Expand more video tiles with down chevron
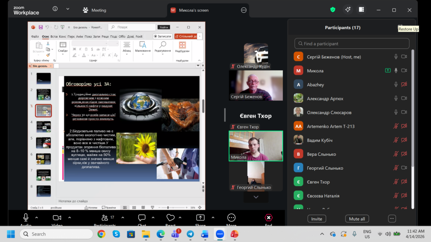 256,197
